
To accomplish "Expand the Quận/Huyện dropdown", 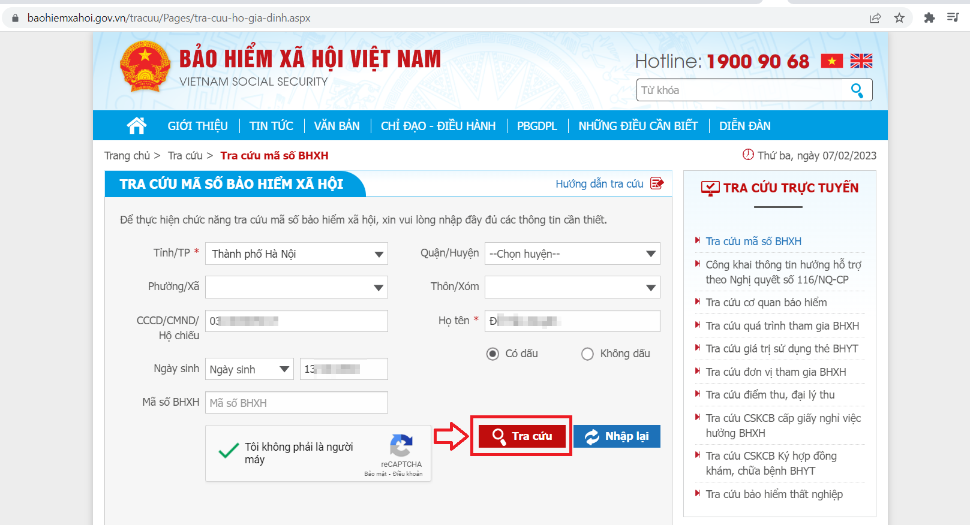I will pos(572,254).
